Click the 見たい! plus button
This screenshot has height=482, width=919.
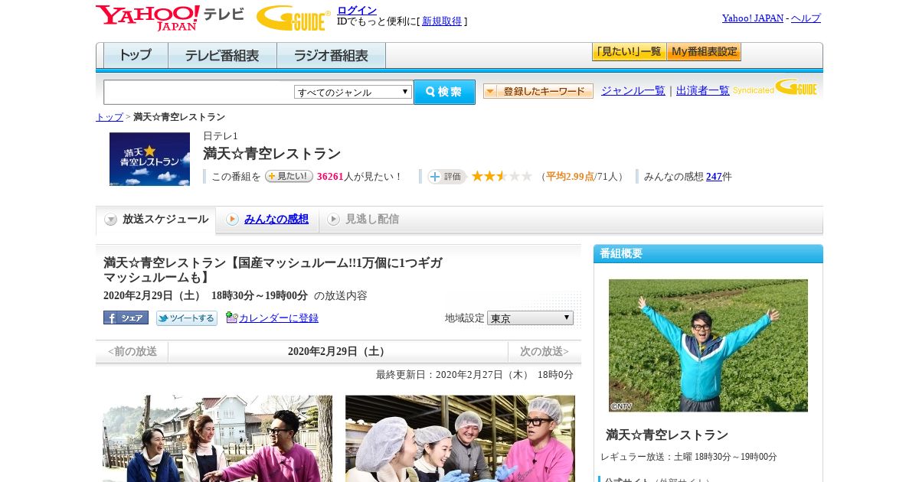pyautogui.click(x=289, y=176)
